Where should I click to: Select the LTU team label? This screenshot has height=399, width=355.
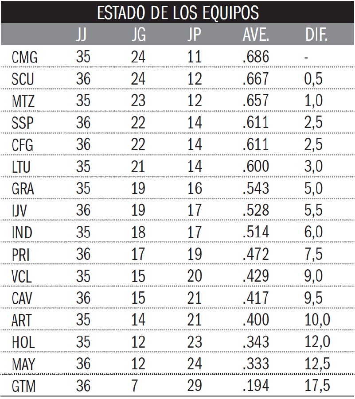click(21, 167)
